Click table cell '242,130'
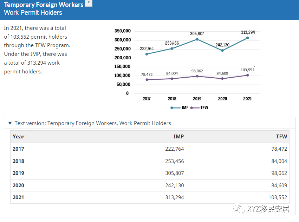 [135, 185]
